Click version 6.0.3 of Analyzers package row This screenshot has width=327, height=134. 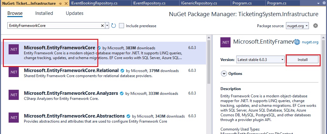[192, 93]
